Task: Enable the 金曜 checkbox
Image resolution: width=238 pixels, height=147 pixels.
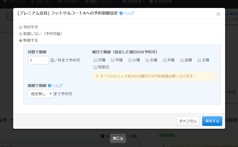Action: click(x=182, y=60)
